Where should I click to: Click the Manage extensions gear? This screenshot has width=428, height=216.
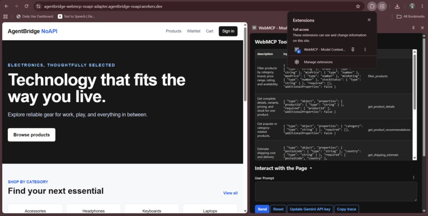[x=297, y=62]
